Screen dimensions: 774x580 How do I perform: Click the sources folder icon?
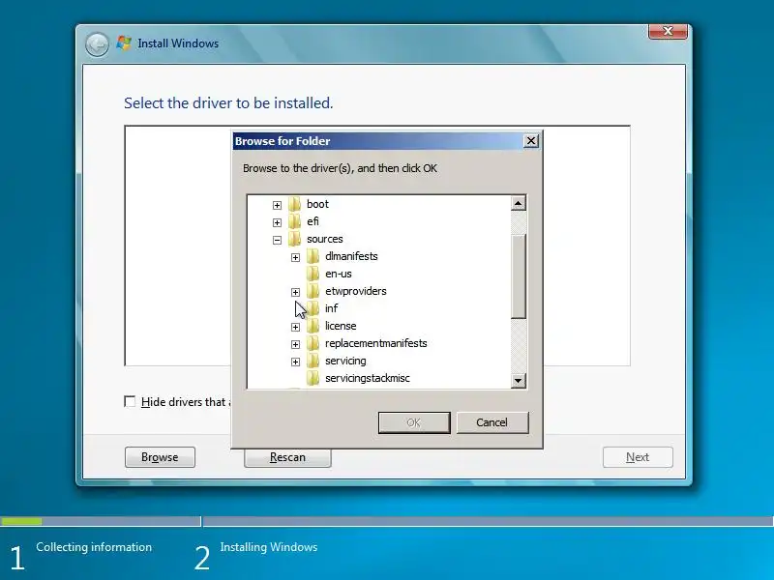[295, 239]
